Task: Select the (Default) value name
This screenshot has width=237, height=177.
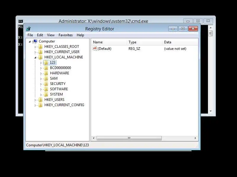Action: tap(105, 49)
